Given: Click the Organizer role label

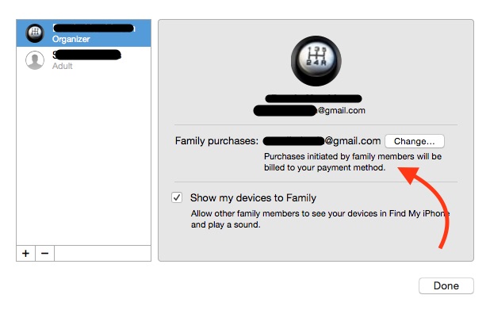Looking at the screenshot, I should pyautogui.click(x=71, y=39).
